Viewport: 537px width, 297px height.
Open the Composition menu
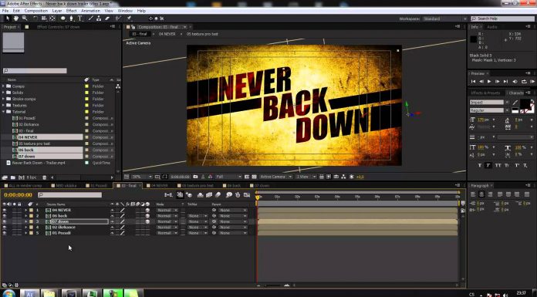(36, 11)
